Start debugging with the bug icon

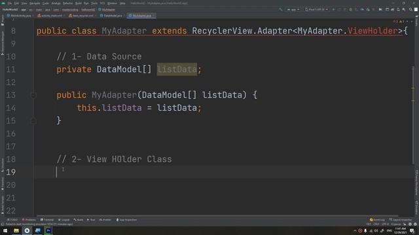[351, 9]
